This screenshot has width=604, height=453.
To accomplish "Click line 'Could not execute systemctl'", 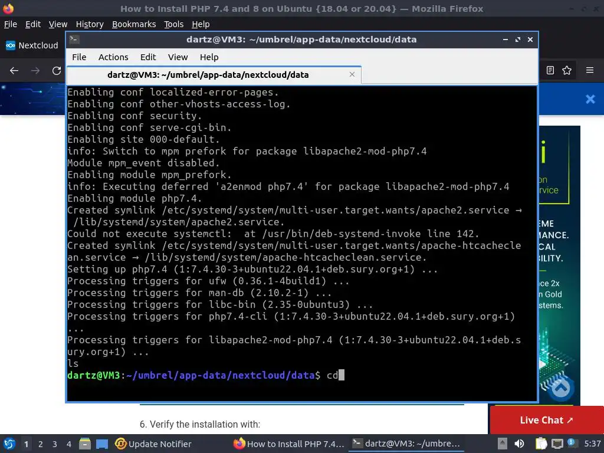I will coord(273,234).
